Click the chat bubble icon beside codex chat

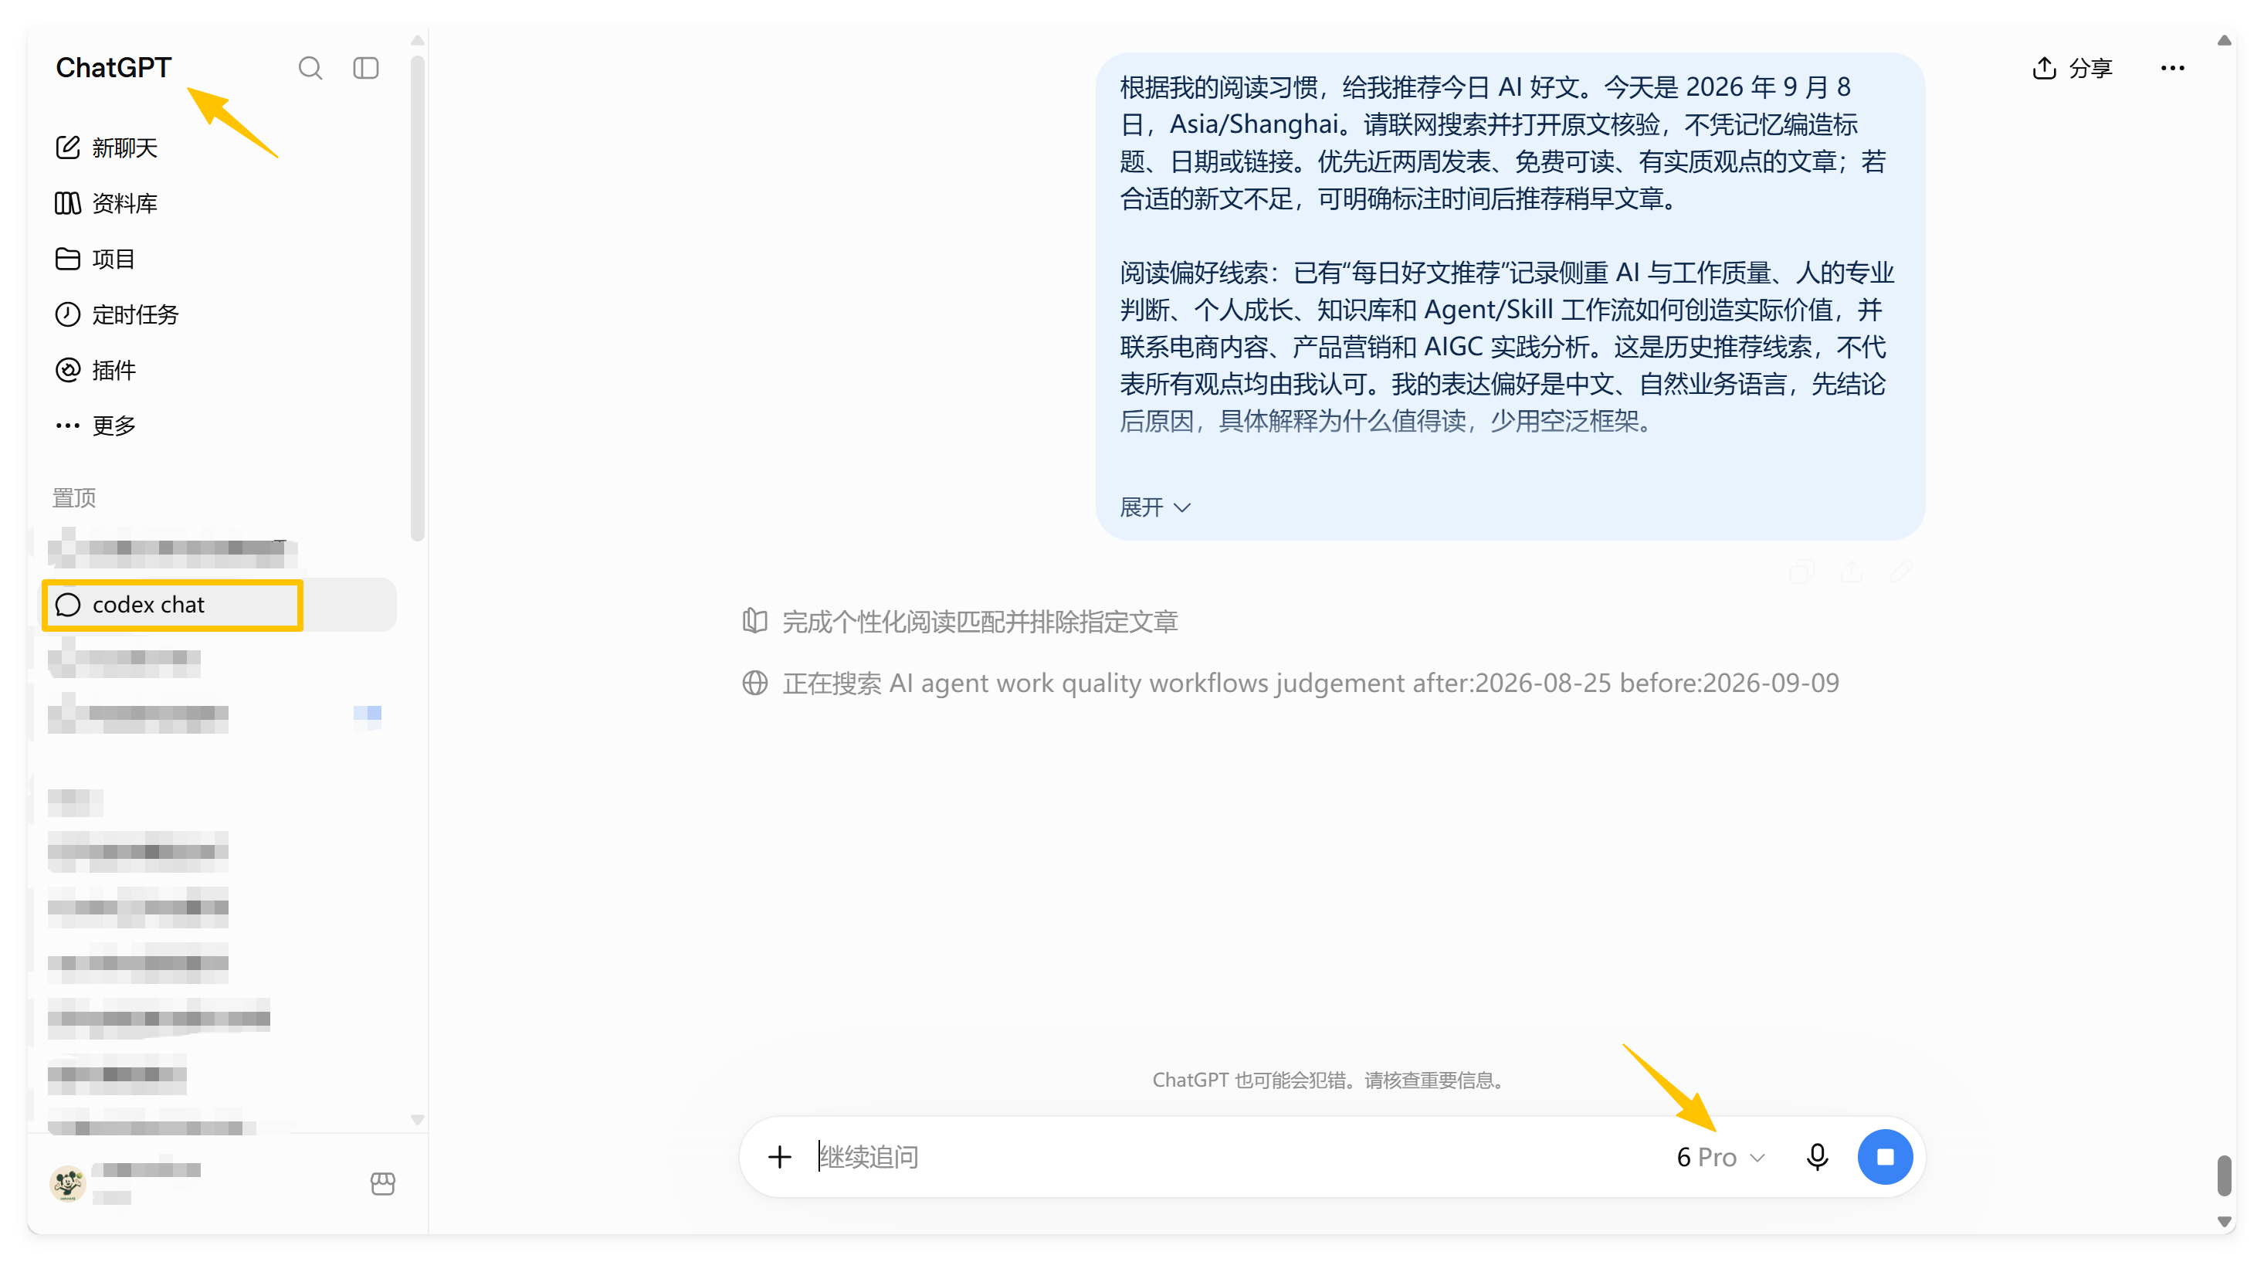[68, 605]
